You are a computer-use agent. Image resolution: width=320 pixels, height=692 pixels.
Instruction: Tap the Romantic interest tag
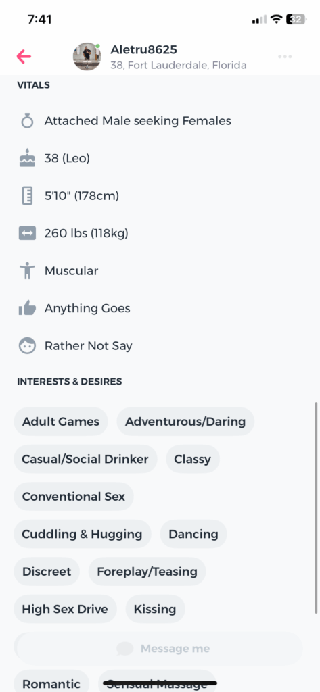coord(51,683)
